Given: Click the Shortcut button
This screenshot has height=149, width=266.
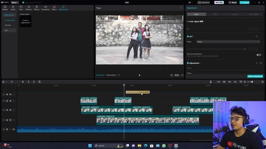Looking at the screenshot, I should click(204, 2).
